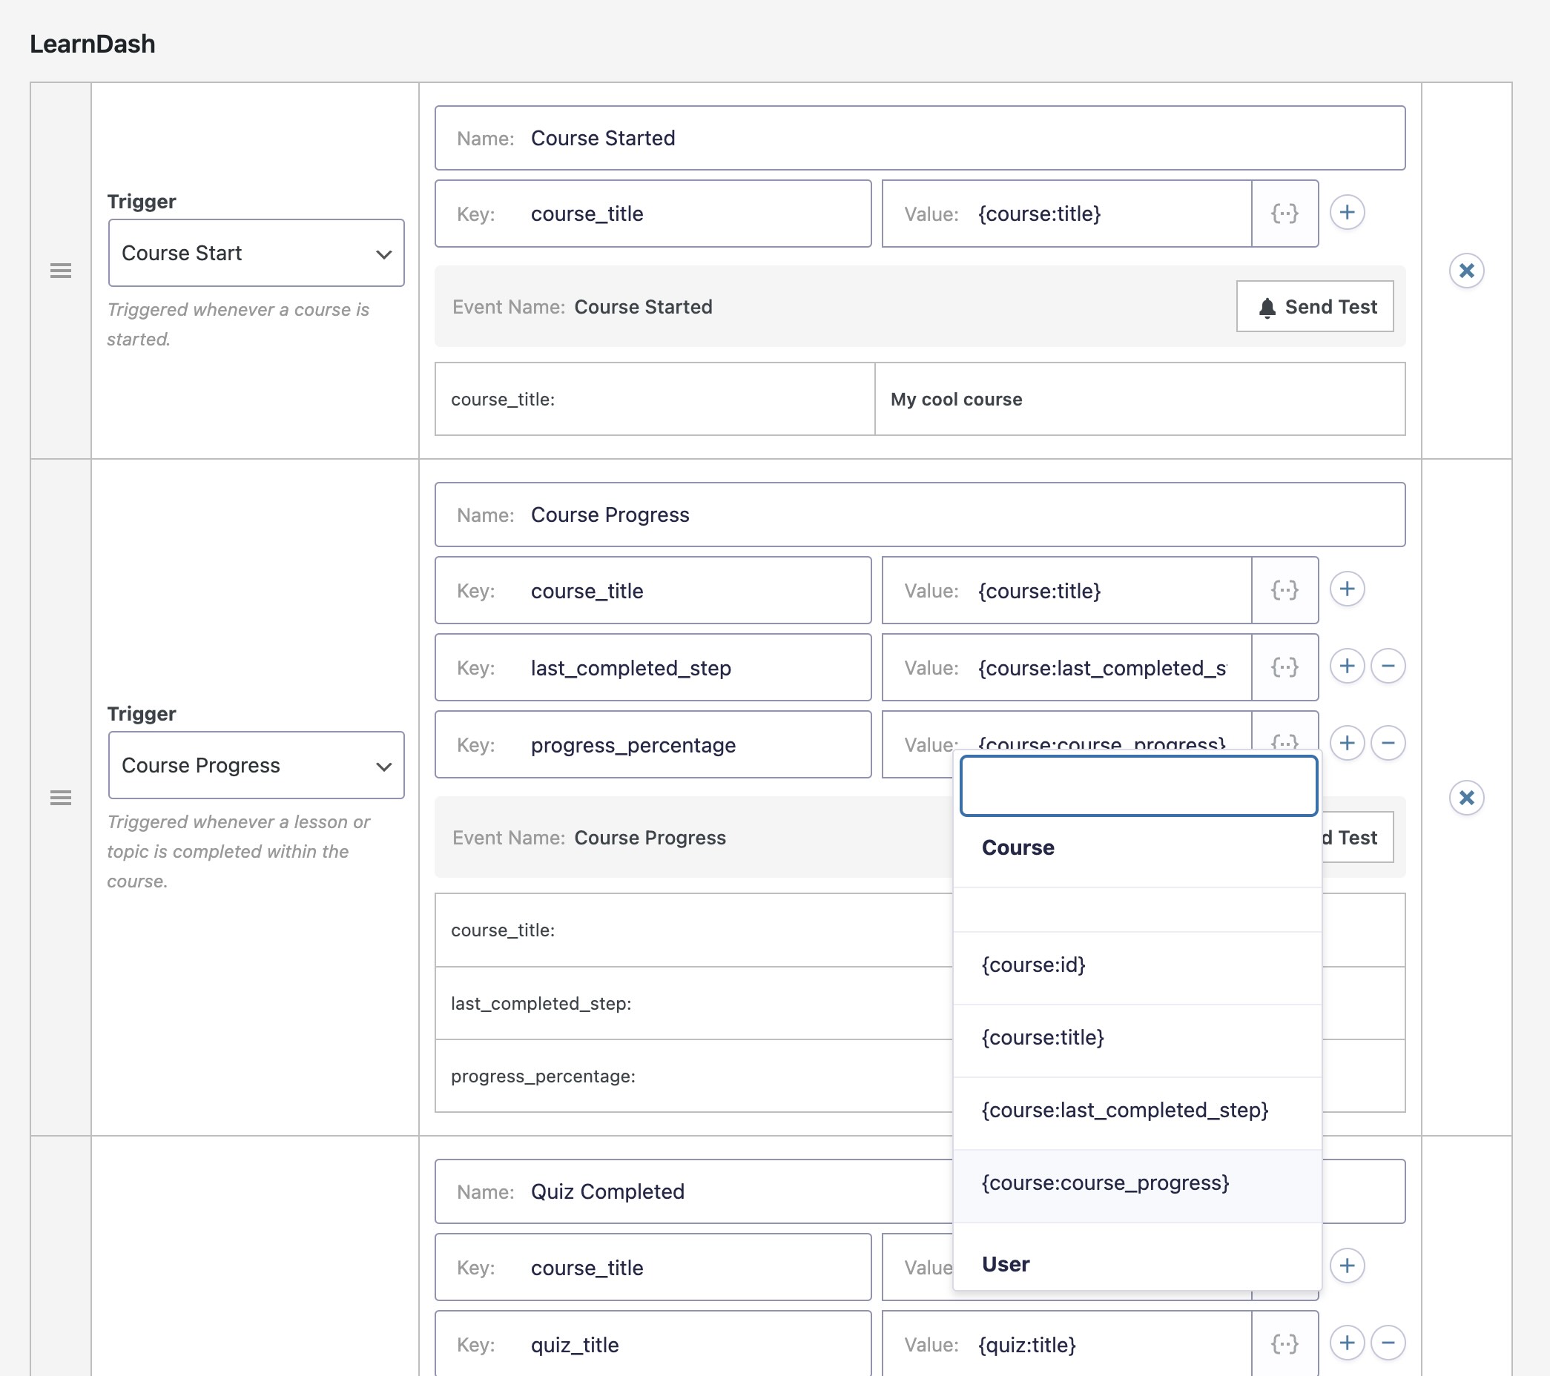Click 'progress_percentage:' preview label
The height and width of the screenshot is (1376, 1550).
543,1076
